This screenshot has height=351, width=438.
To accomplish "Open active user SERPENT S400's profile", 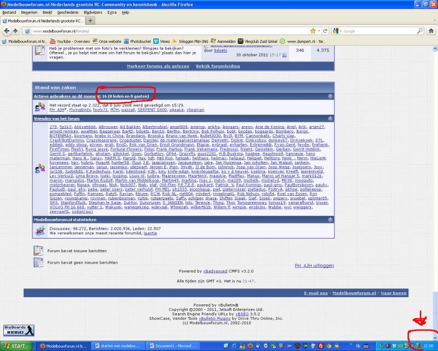I will coord(152,110).
